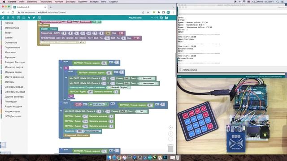Viewport: 287px width, 161px height.
Task: Create a new project via toolbar icon
Action: (8, 18)
